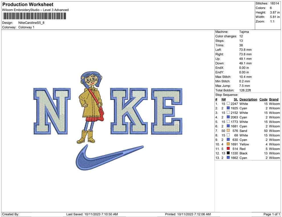This screenshot has width=282, height=217.
Task: Click the barcode under the worksheet title
Action: (x=34, y=16)
